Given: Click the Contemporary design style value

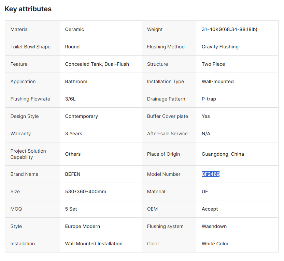Looking at the screenshot, I should [81, 116].
